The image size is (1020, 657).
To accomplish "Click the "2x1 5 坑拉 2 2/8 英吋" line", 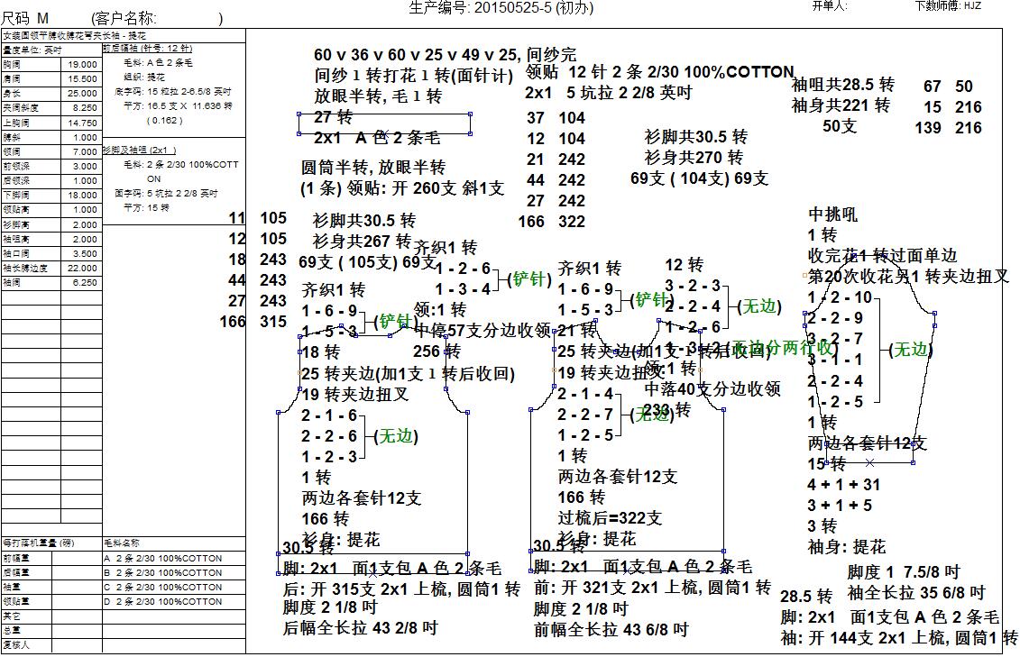I will click(608, 92).
